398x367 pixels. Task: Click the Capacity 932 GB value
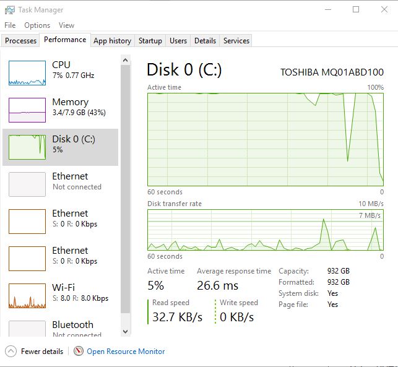[339, 271]
